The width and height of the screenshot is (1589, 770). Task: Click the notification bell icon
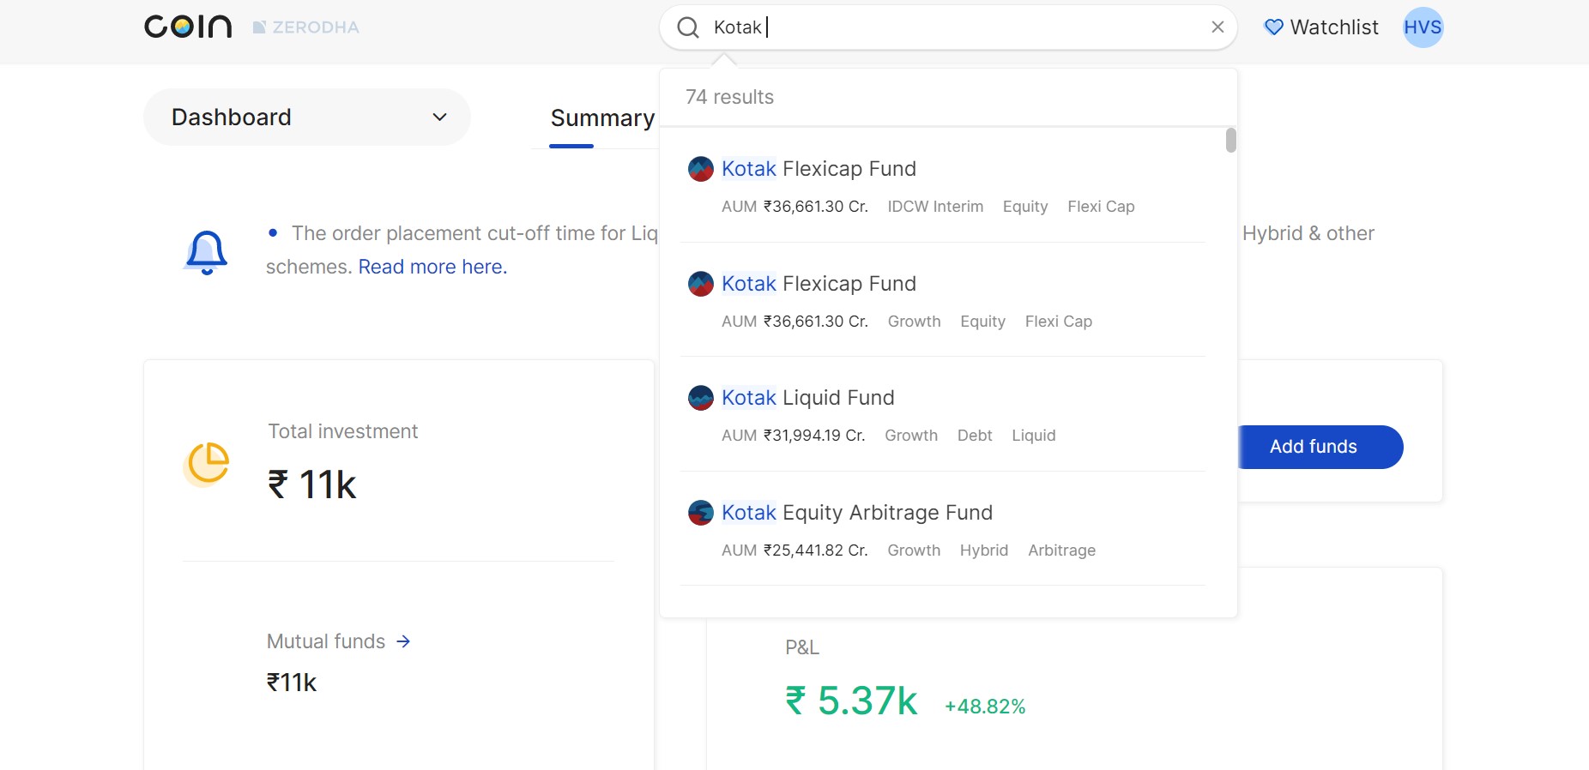[x=206, y=252]
